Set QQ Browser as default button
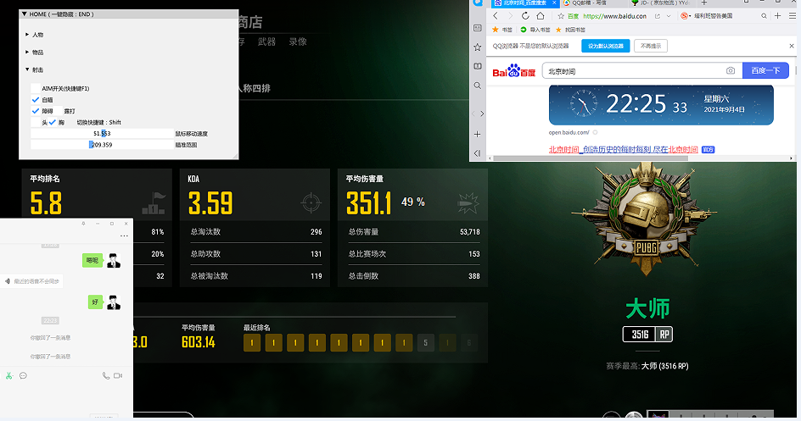The height and width of the screenshot is (421, 801). point(605,46)
